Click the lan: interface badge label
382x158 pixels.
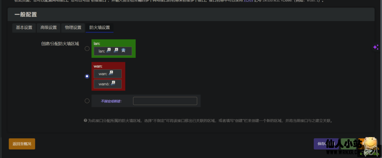[102, 51]
